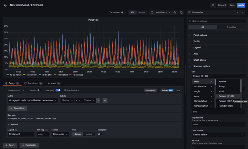
Task: Click the Run queries button
Action: click(x=150, y=90)
